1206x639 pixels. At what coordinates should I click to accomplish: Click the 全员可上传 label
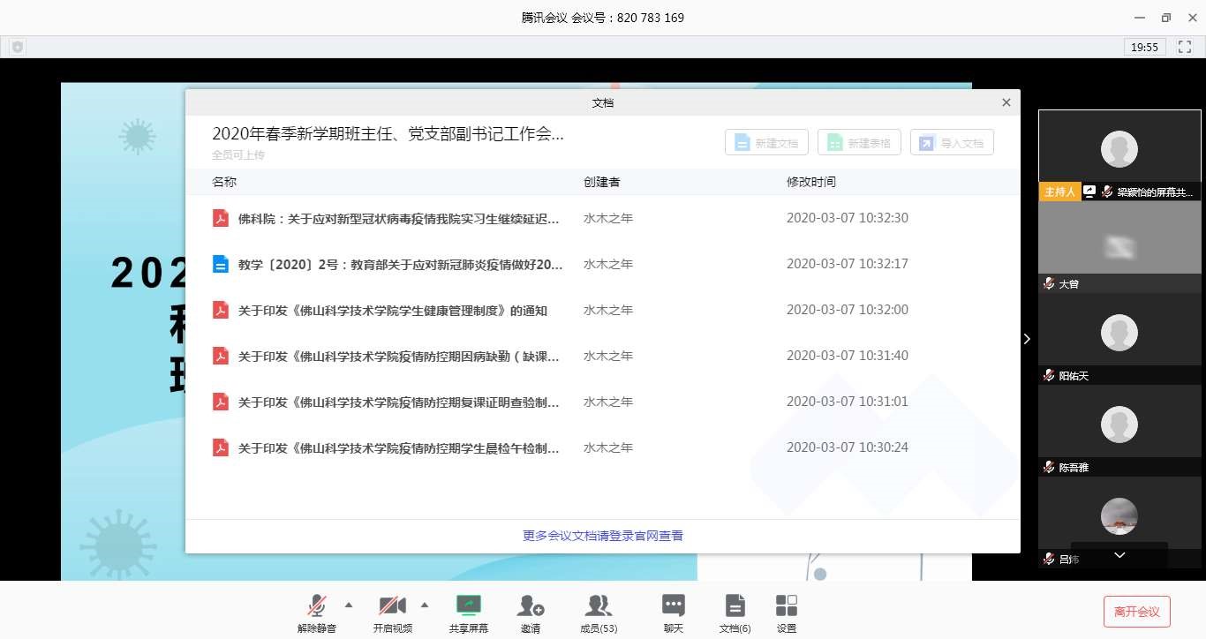pyautogui.click(x=238, y=155)
